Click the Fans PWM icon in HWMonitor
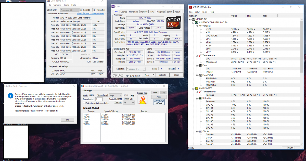Image resolution: width=306 pixels, height=161 pixels. [200, 75]
